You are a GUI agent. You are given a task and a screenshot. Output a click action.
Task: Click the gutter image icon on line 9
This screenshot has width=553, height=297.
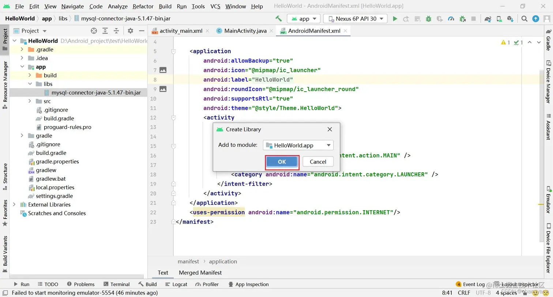pos(163,89)
